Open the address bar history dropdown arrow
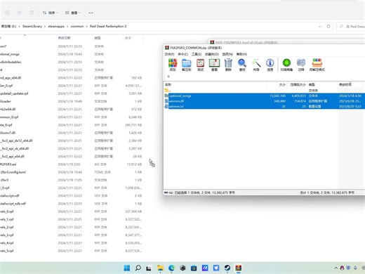Screen dimensions: 365x274 [x=320, y=27]
